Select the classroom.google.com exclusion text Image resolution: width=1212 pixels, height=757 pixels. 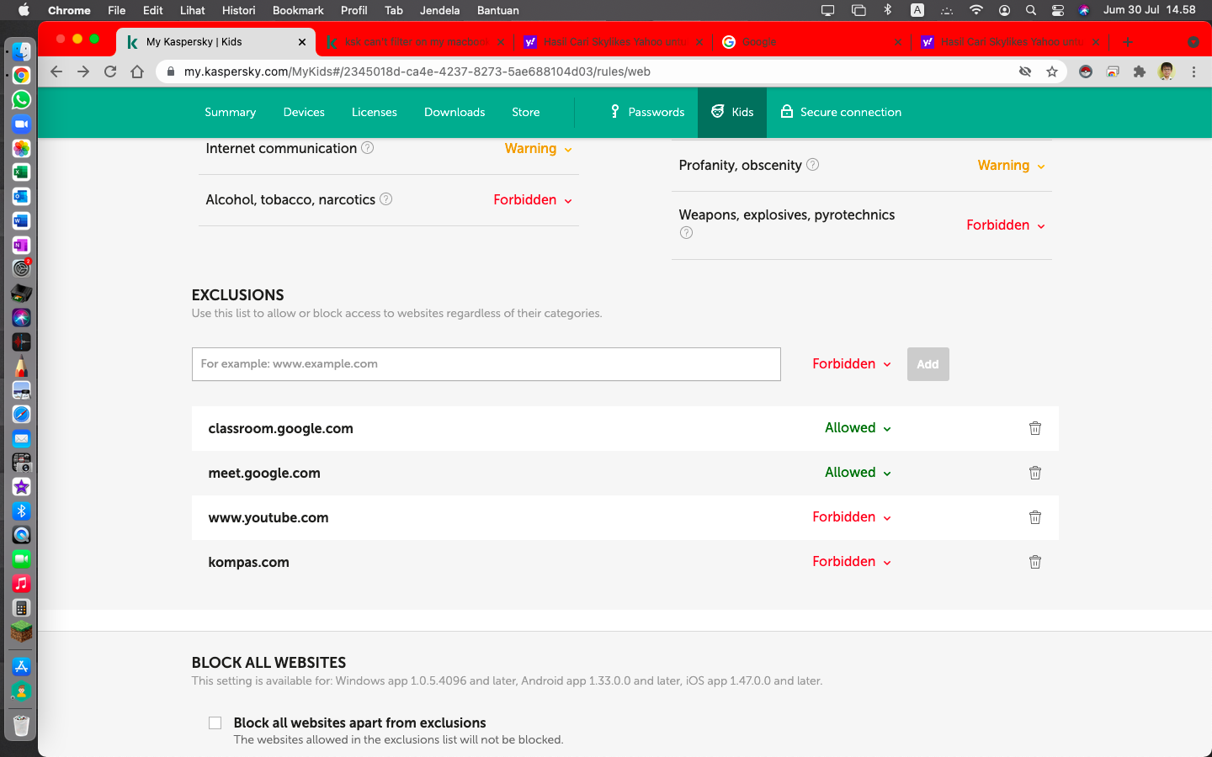point(281,428)
